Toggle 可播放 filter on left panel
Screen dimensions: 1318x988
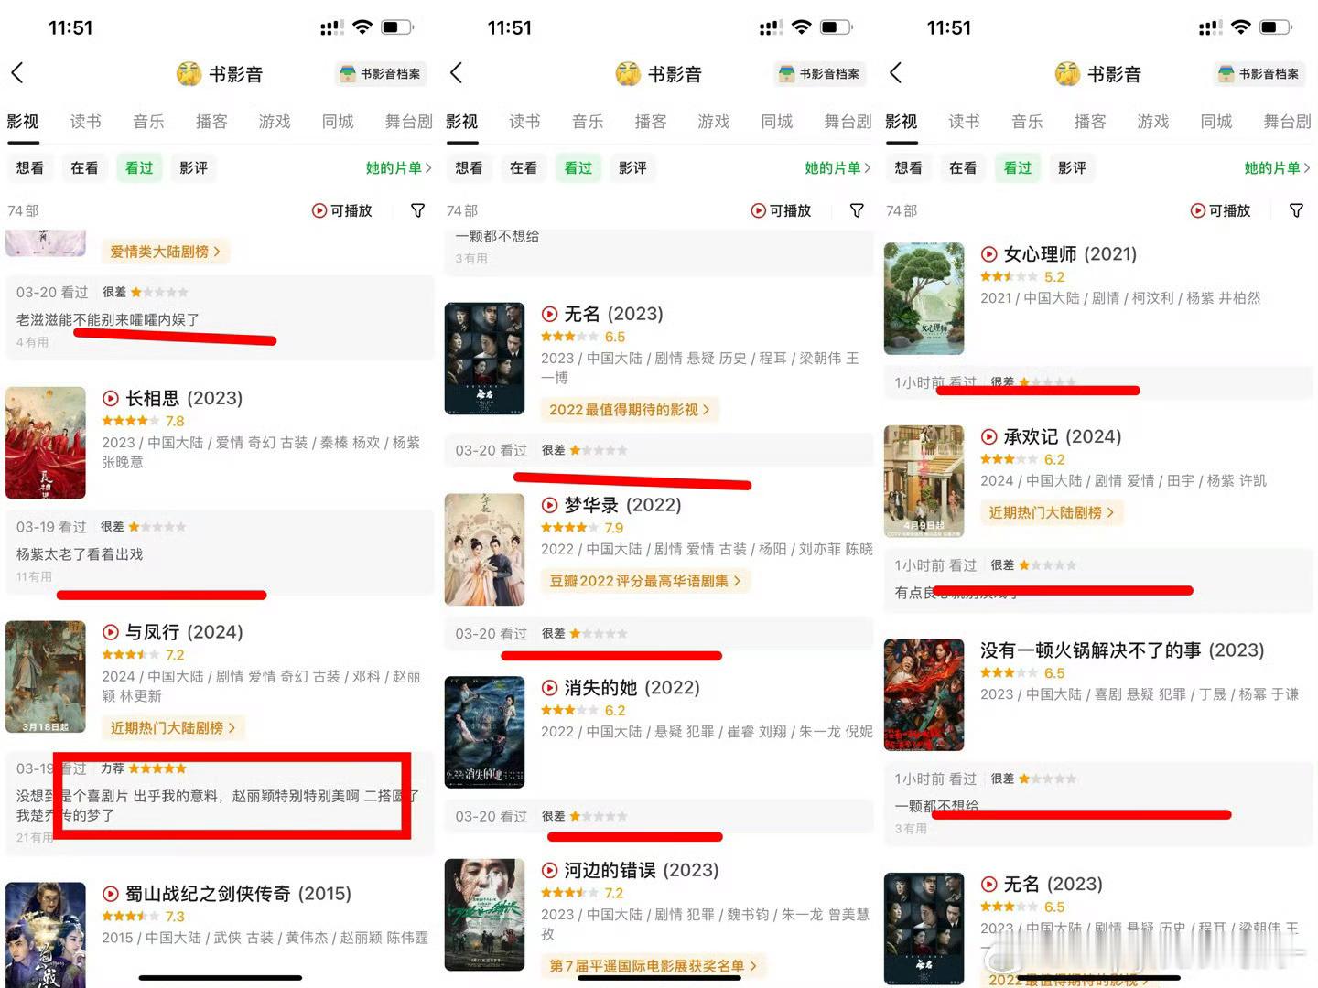tap(342, 210)
